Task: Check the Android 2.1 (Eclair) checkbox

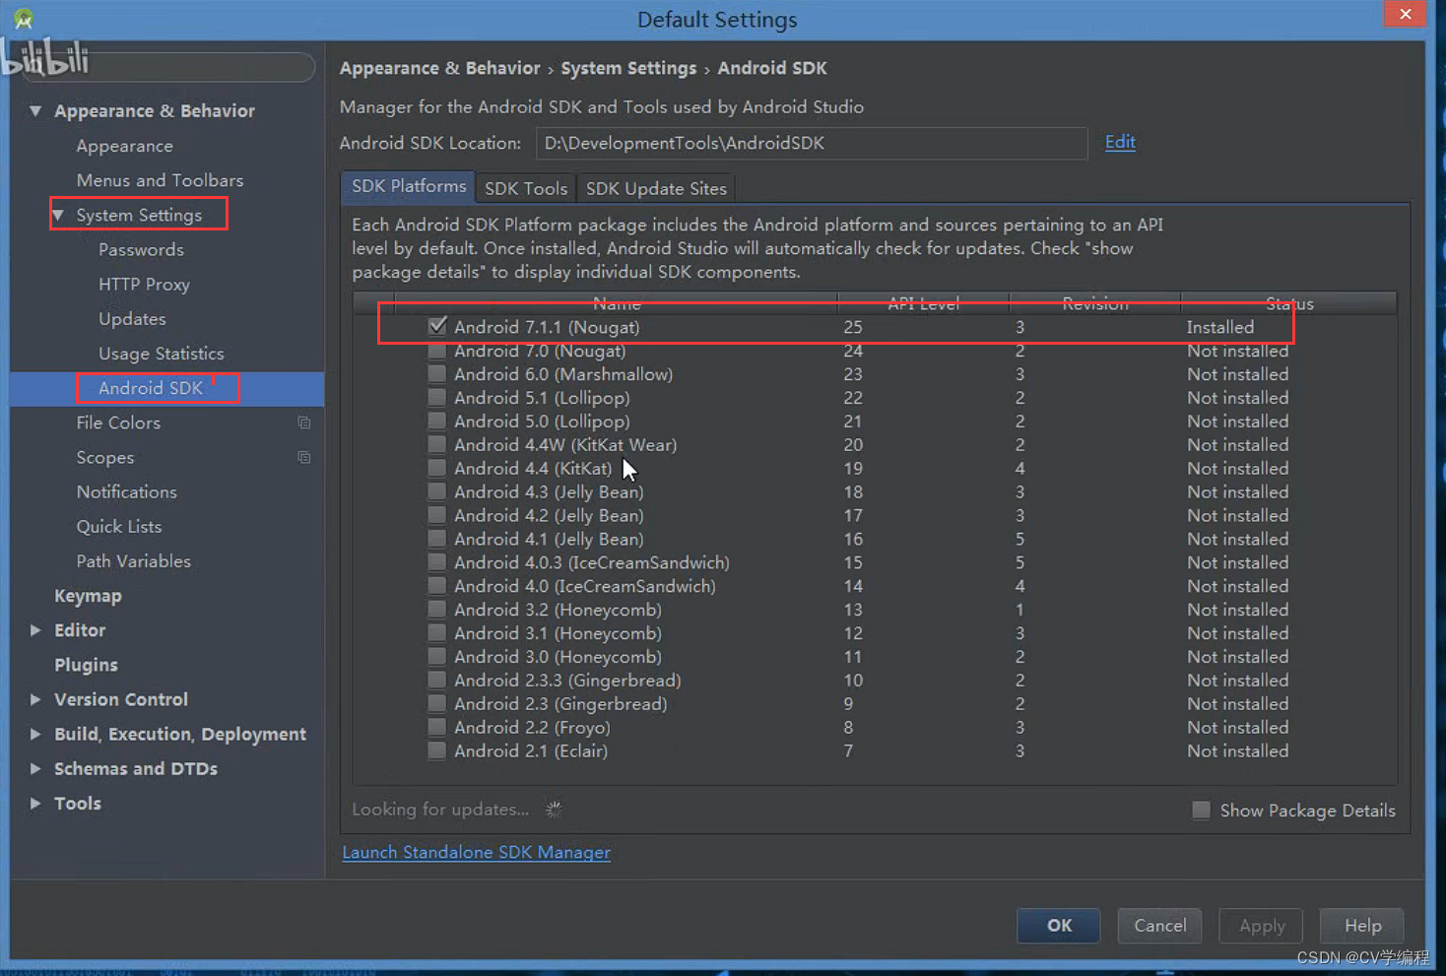Action: tap(437, 751)
